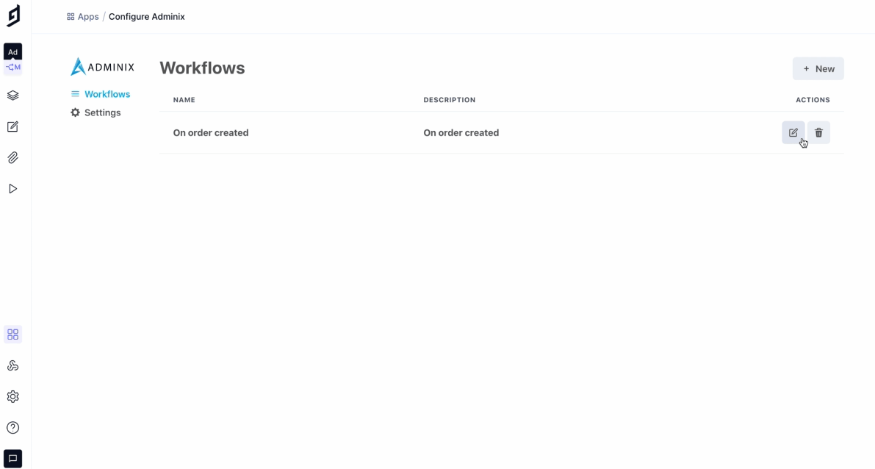Switch environment using the M badge
This screenshot has width=875, height=469.
(13, 67)
